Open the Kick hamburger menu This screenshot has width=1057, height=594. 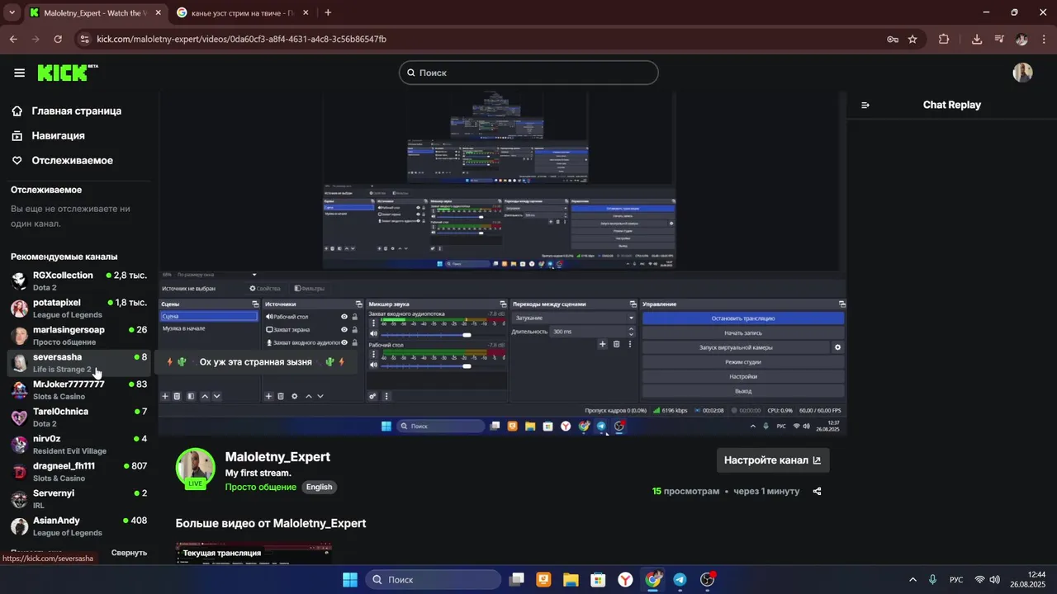click(19, 73)
